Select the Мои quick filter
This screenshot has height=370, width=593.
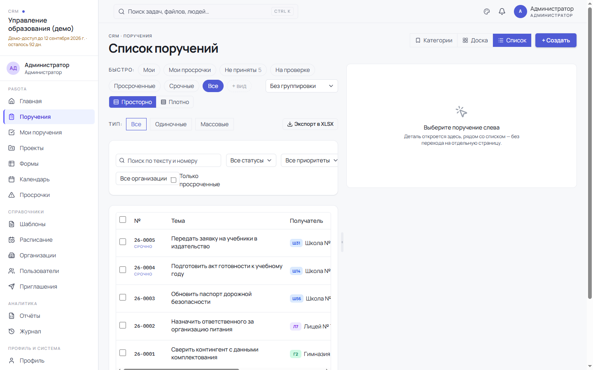(149, 70)
